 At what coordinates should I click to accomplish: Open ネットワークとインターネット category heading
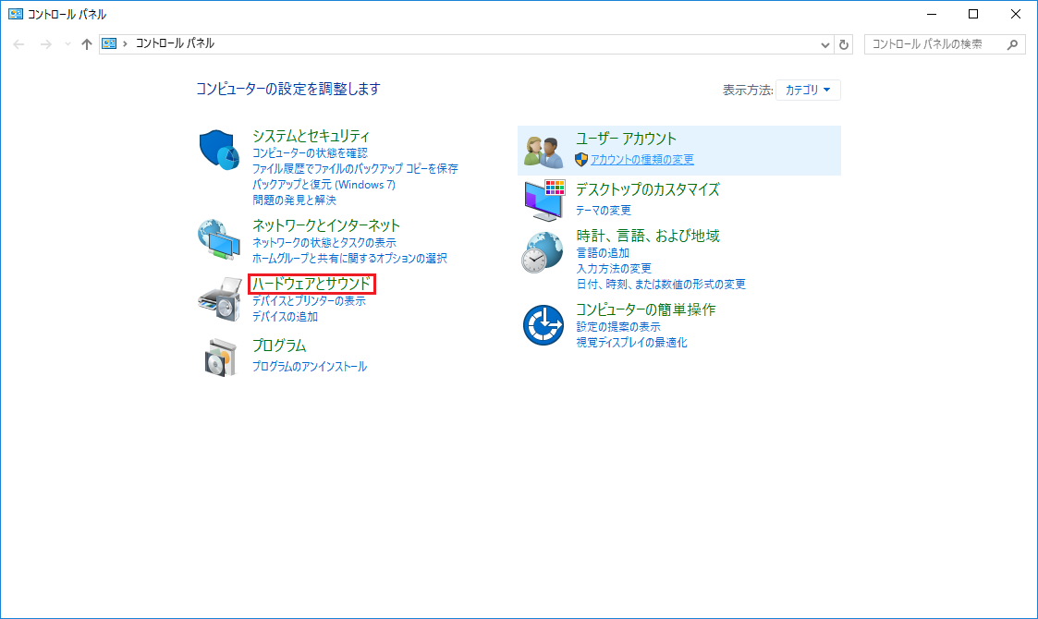click(x=325, y=225)
